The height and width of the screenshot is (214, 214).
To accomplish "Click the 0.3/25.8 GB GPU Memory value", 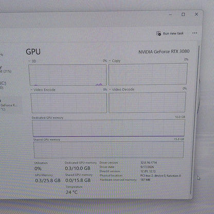I will click(x=48, y=181).
